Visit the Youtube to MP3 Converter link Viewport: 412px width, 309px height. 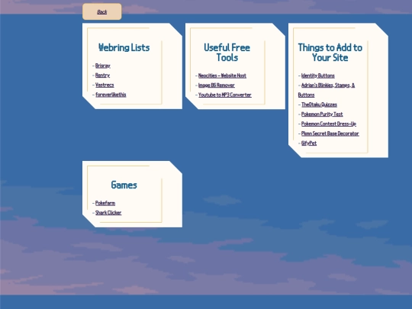[225, 95]
